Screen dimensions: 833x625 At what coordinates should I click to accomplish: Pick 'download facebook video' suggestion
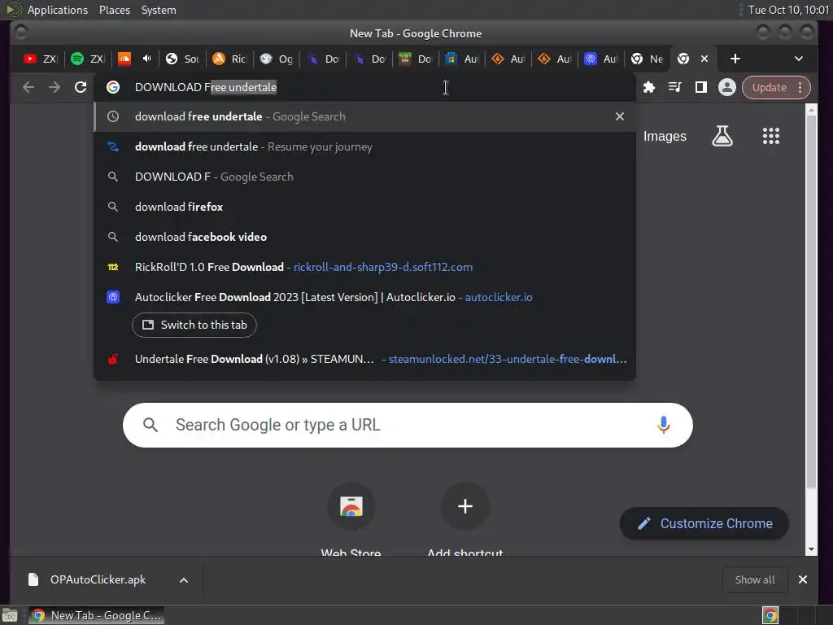point(364,237)
